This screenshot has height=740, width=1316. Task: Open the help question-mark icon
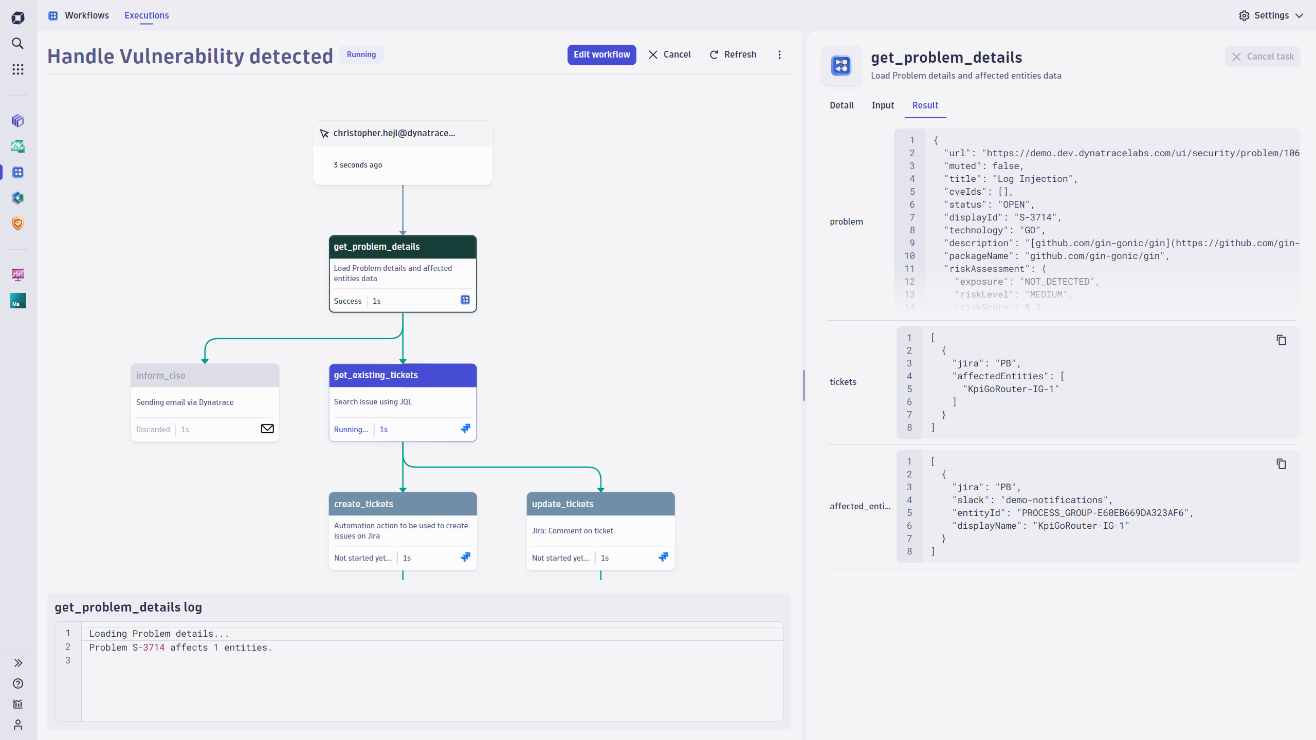[x=18, y=683]
